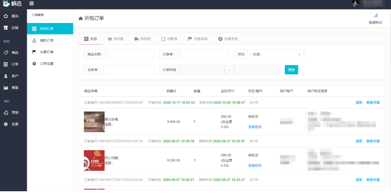Click 查看详情 for the order ending 25354130

[373, 180]
